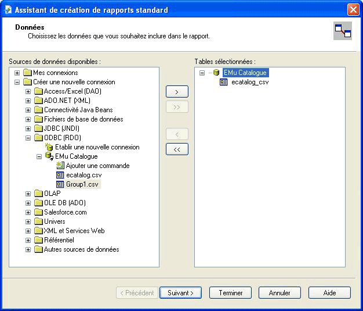The width and height of the screenshot is (363, 311).
Task: Click the Référentiel folder icon
Action: 38,239
